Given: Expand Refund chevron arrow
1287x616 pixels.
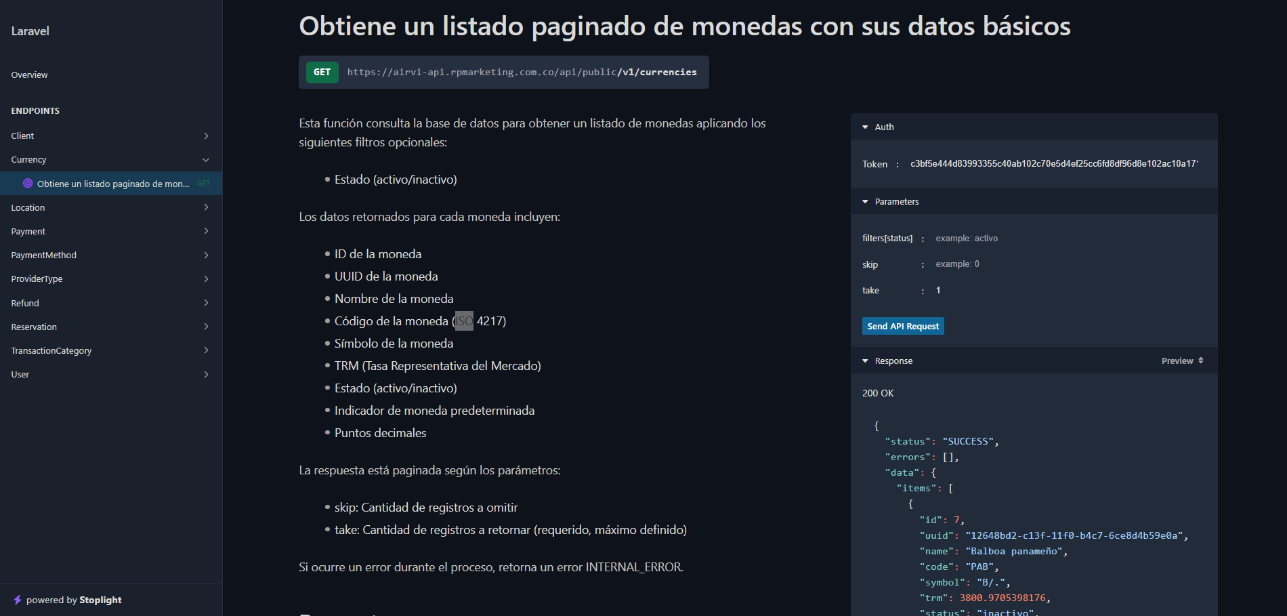Looking at the screenshot, I should coord(206,303).
